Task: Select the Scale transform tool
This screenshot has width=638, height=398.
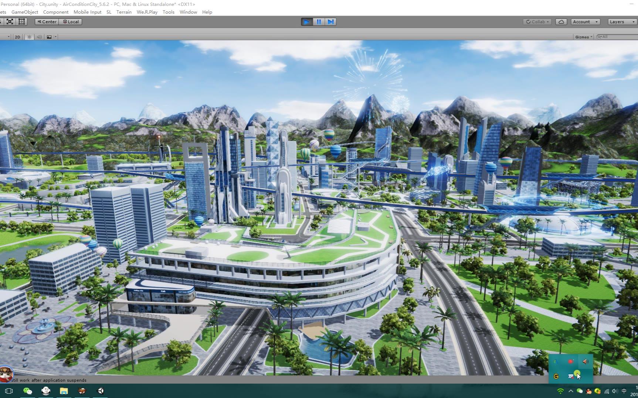Action: click(10, 22)
